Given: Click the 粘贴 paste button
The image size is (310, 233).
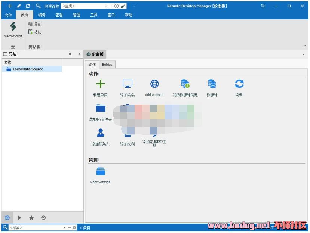Looking at the screenshot, I should tap(35, 32).
